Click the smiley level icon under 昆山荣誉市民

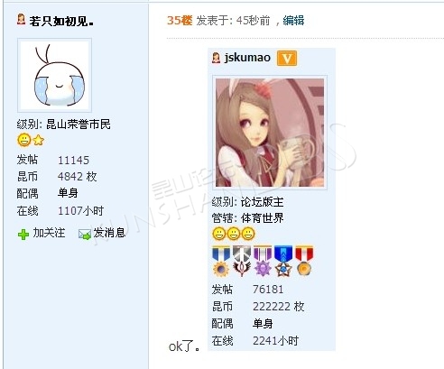point(24,140)
